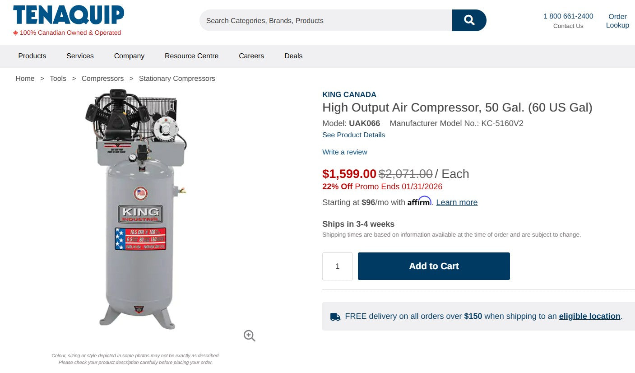Viewport: 635px width, 373px height.
Task: Open Write a review
Action: 344,152
